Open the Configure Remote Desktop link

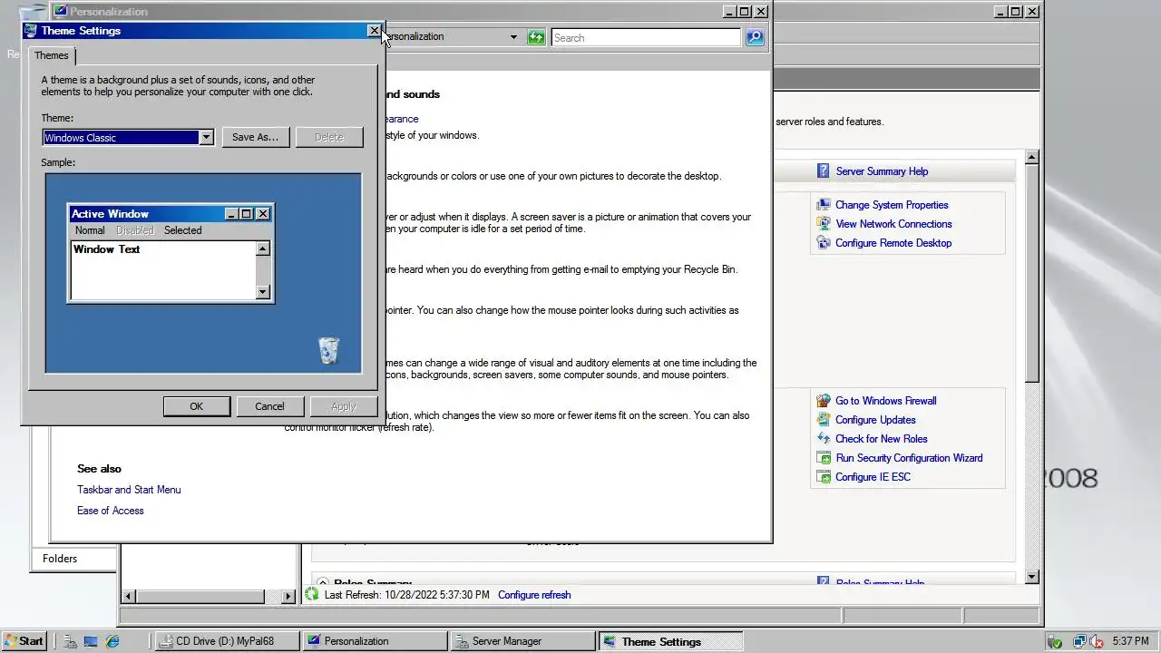click(893, 243)
